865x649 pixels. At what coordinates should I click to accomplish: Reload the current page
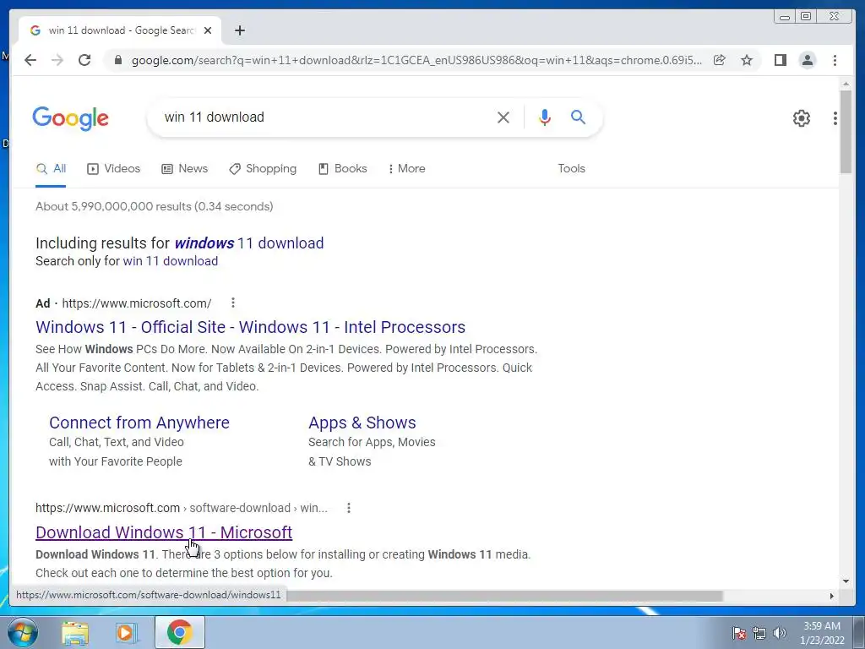[84, 60]
